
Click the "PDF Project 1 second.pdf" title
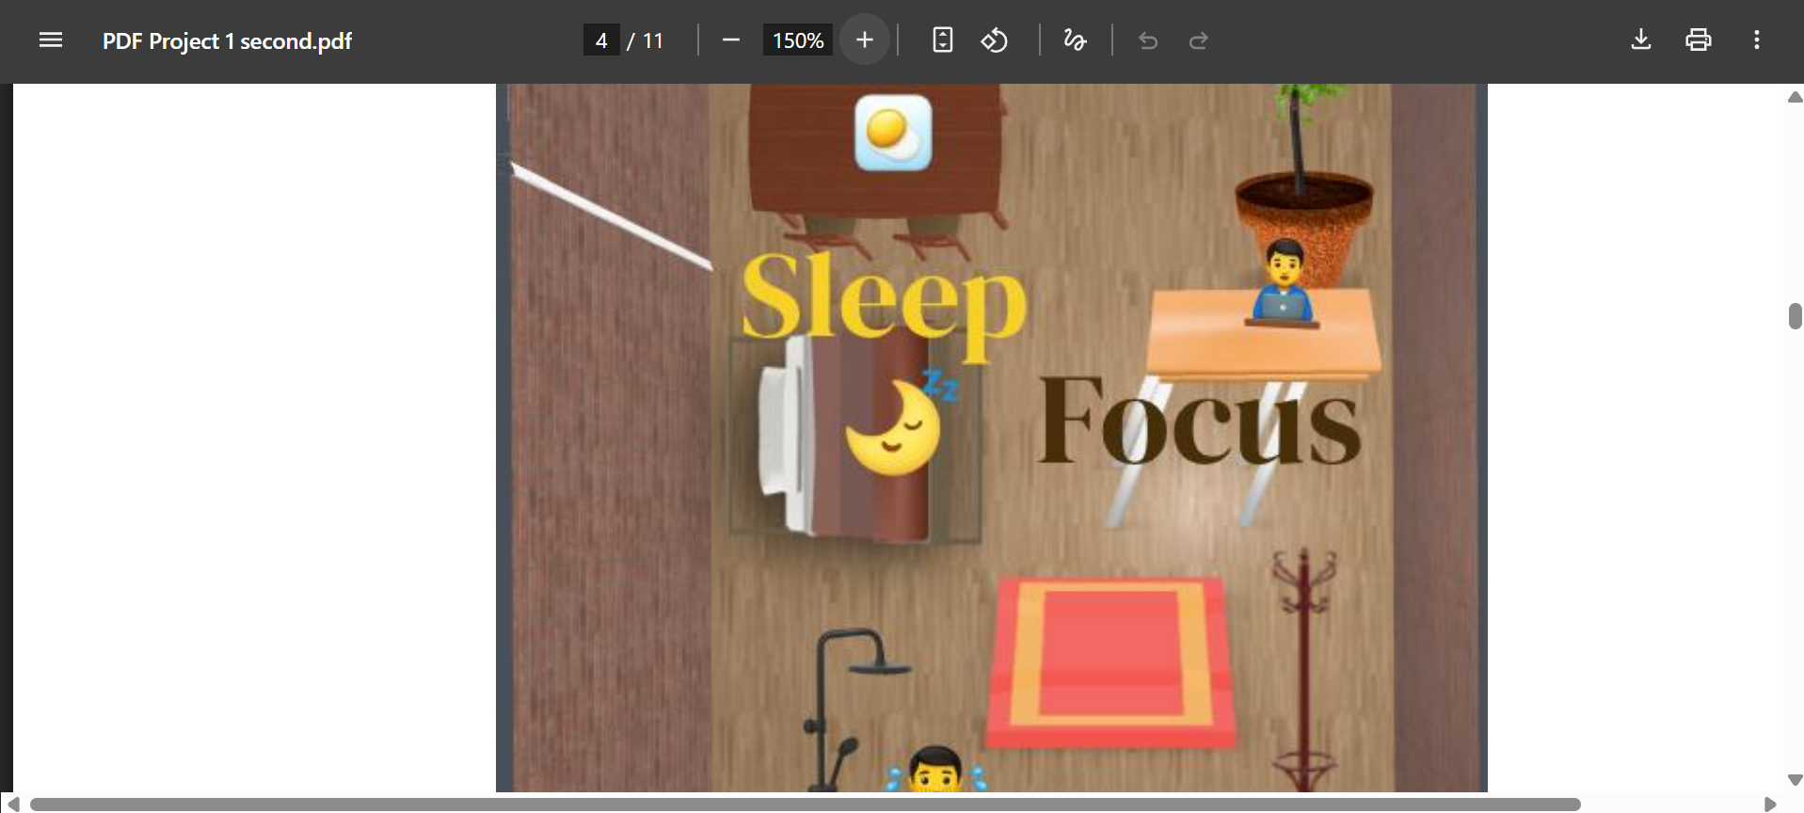click(x=227, y=41)
